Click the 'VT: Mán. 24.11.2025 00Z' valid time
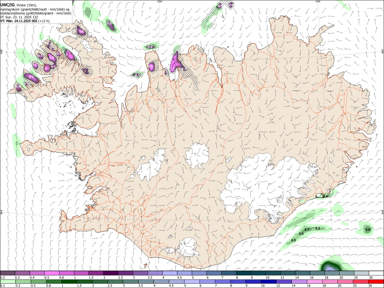Image resolution: width=384 pixels, height=288 pixels. [19, 21]
